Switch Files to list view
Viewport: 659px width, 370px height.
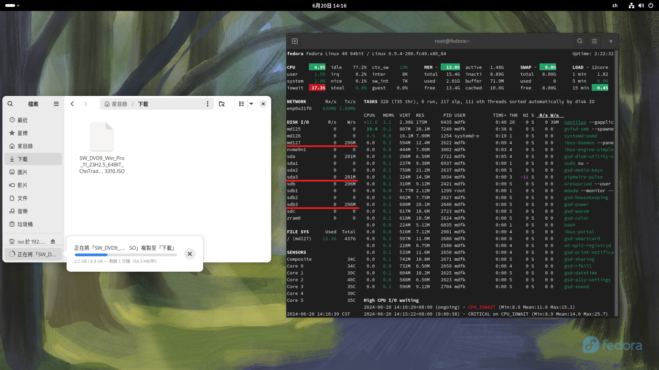coord(242,104)
